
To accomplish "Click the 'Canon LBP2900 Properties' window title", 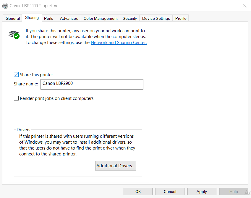I will (33, 6).
